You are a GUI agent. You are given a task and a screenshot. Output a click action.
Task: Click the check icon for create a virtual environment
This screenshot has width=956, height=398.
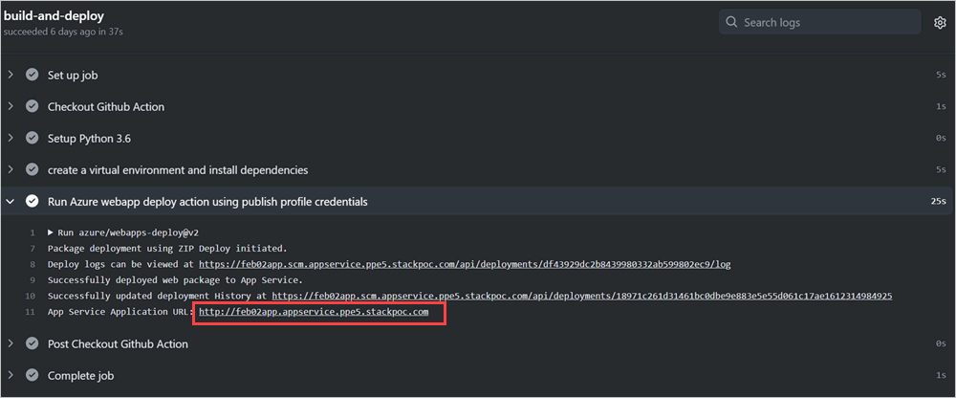pyautogui.click(x=32, y=170)
